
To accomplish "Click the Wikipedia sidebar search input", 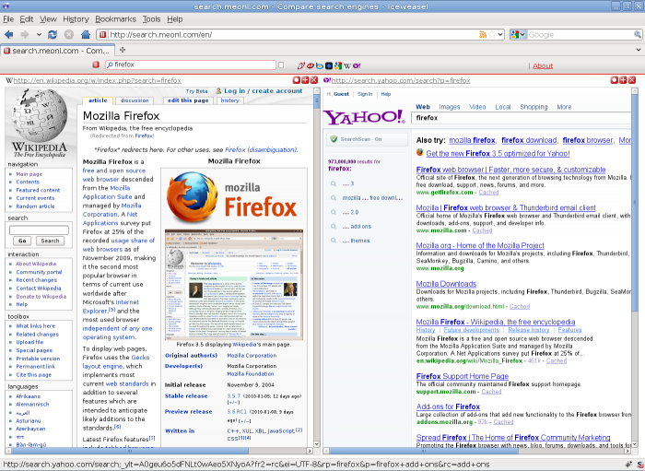I will coord(39,230).
